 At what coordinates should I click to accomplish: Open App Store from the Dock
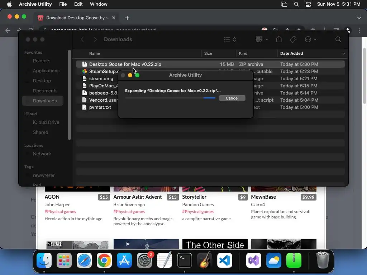124,260
